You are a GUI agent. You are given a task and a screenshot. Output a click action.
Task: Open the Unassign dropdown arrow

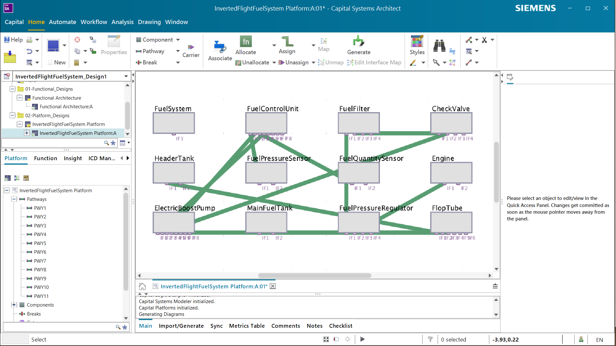(x=313, y=62)
